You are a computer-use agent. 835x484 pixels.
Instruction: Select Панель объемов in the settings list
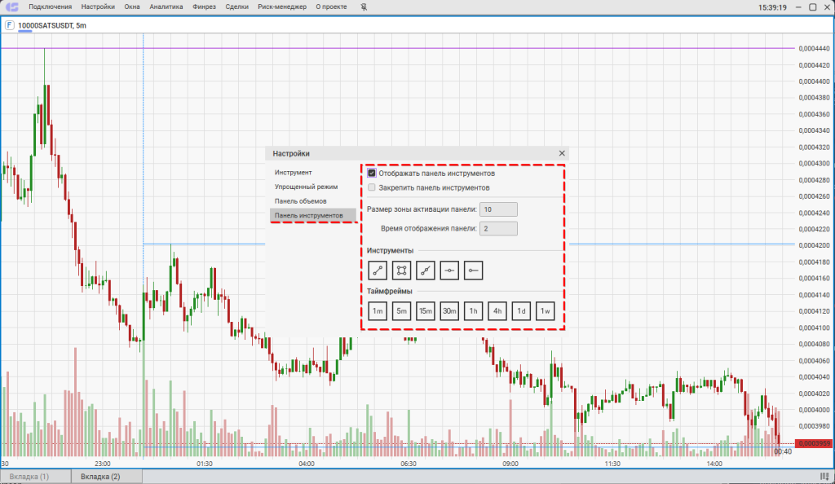[300, 200]
